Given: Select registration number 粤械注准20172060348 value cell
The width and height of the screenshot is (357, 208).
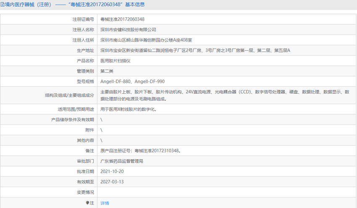Looking at the screenshot, I should pos(123,19).
